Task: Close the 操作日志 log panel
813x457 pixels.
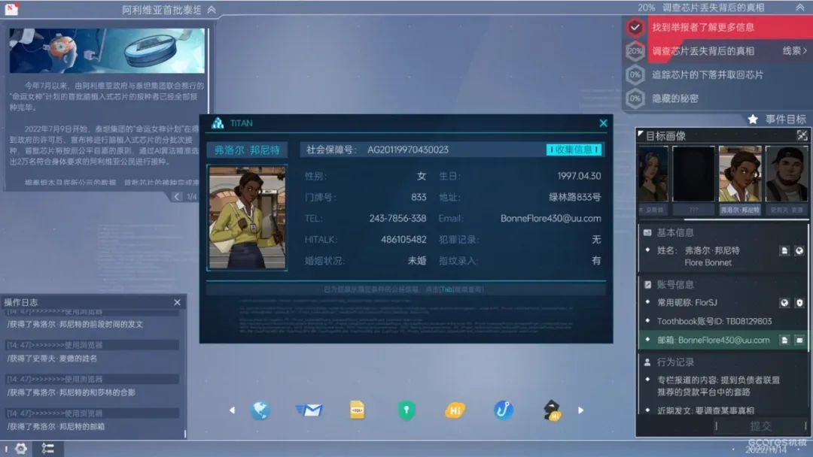Action: point(178,302)
